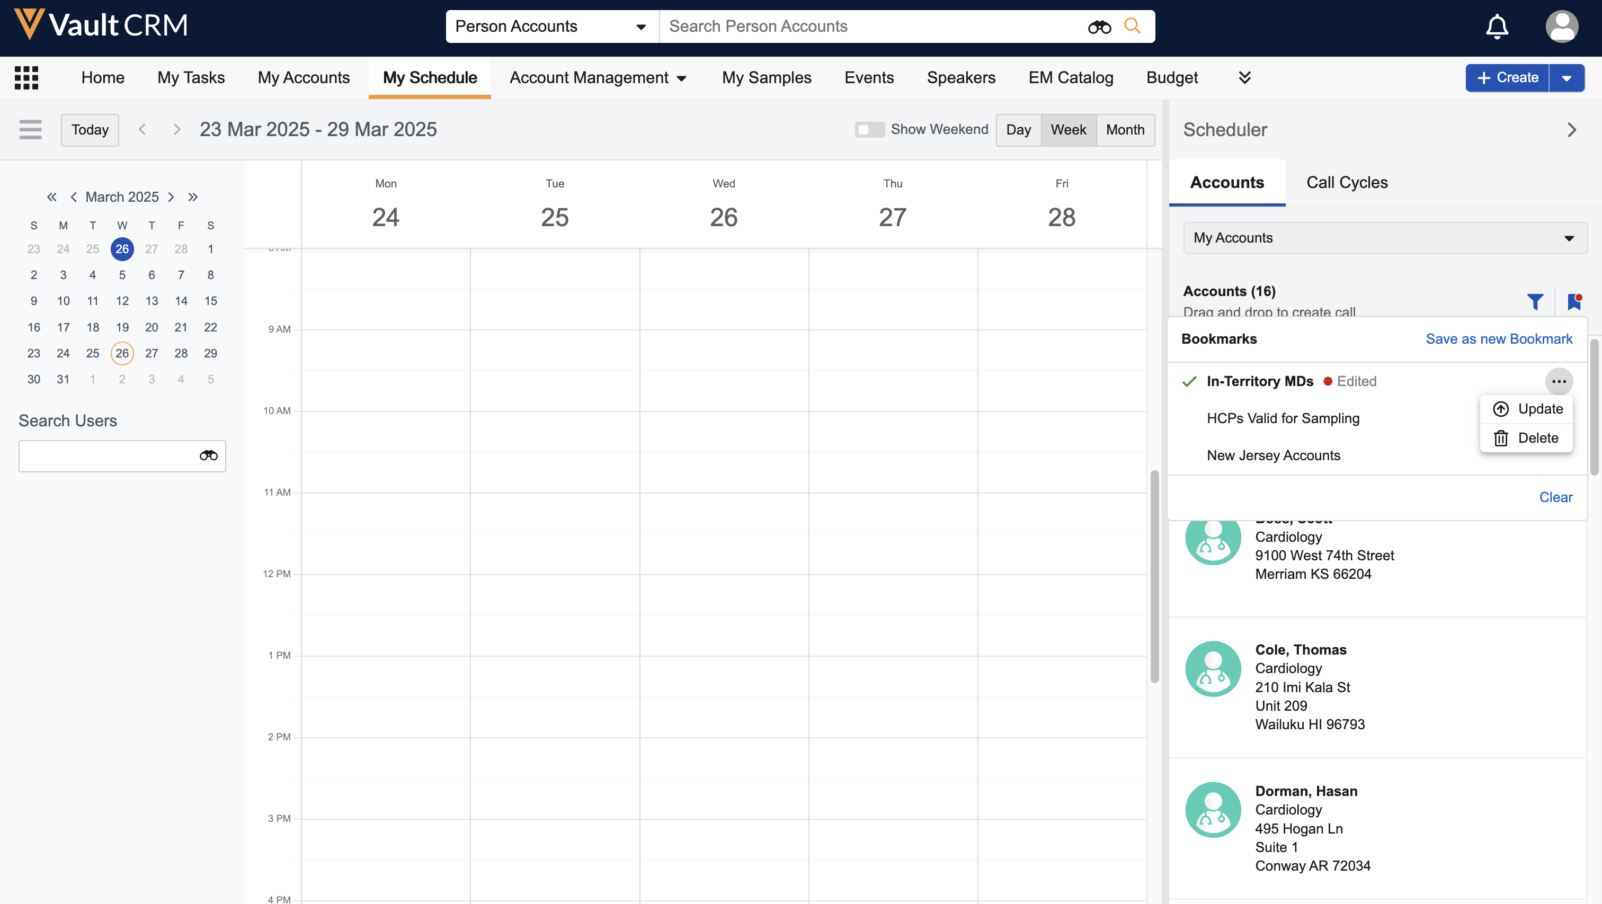Click the binoculars in Search Users
The width and height of the screenshot is (1602, 904).
click(208, 456)
